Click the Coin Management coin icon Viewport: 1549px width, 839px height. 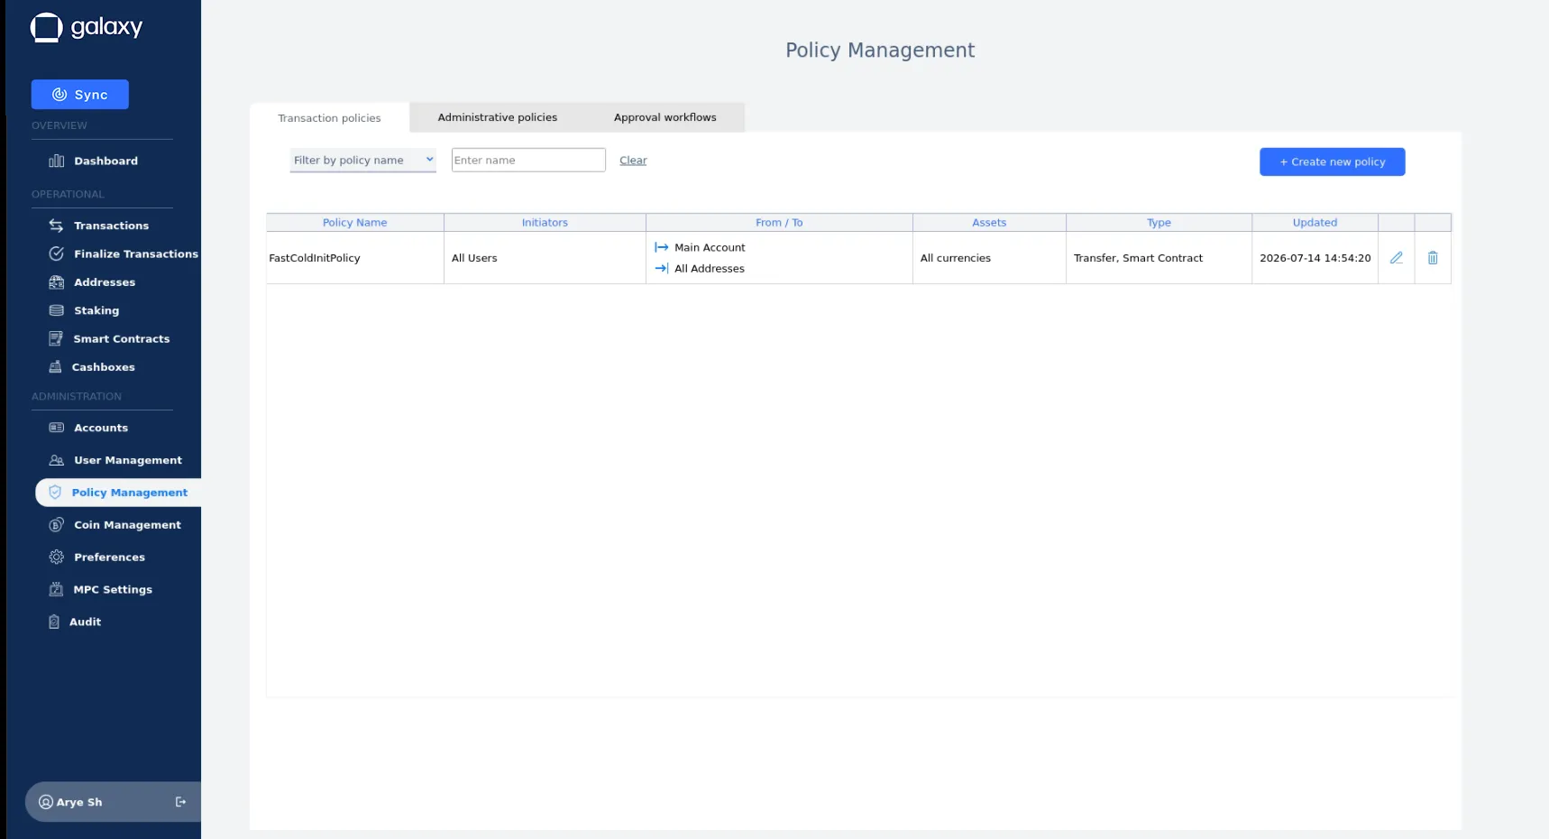(x=56, y=525)
